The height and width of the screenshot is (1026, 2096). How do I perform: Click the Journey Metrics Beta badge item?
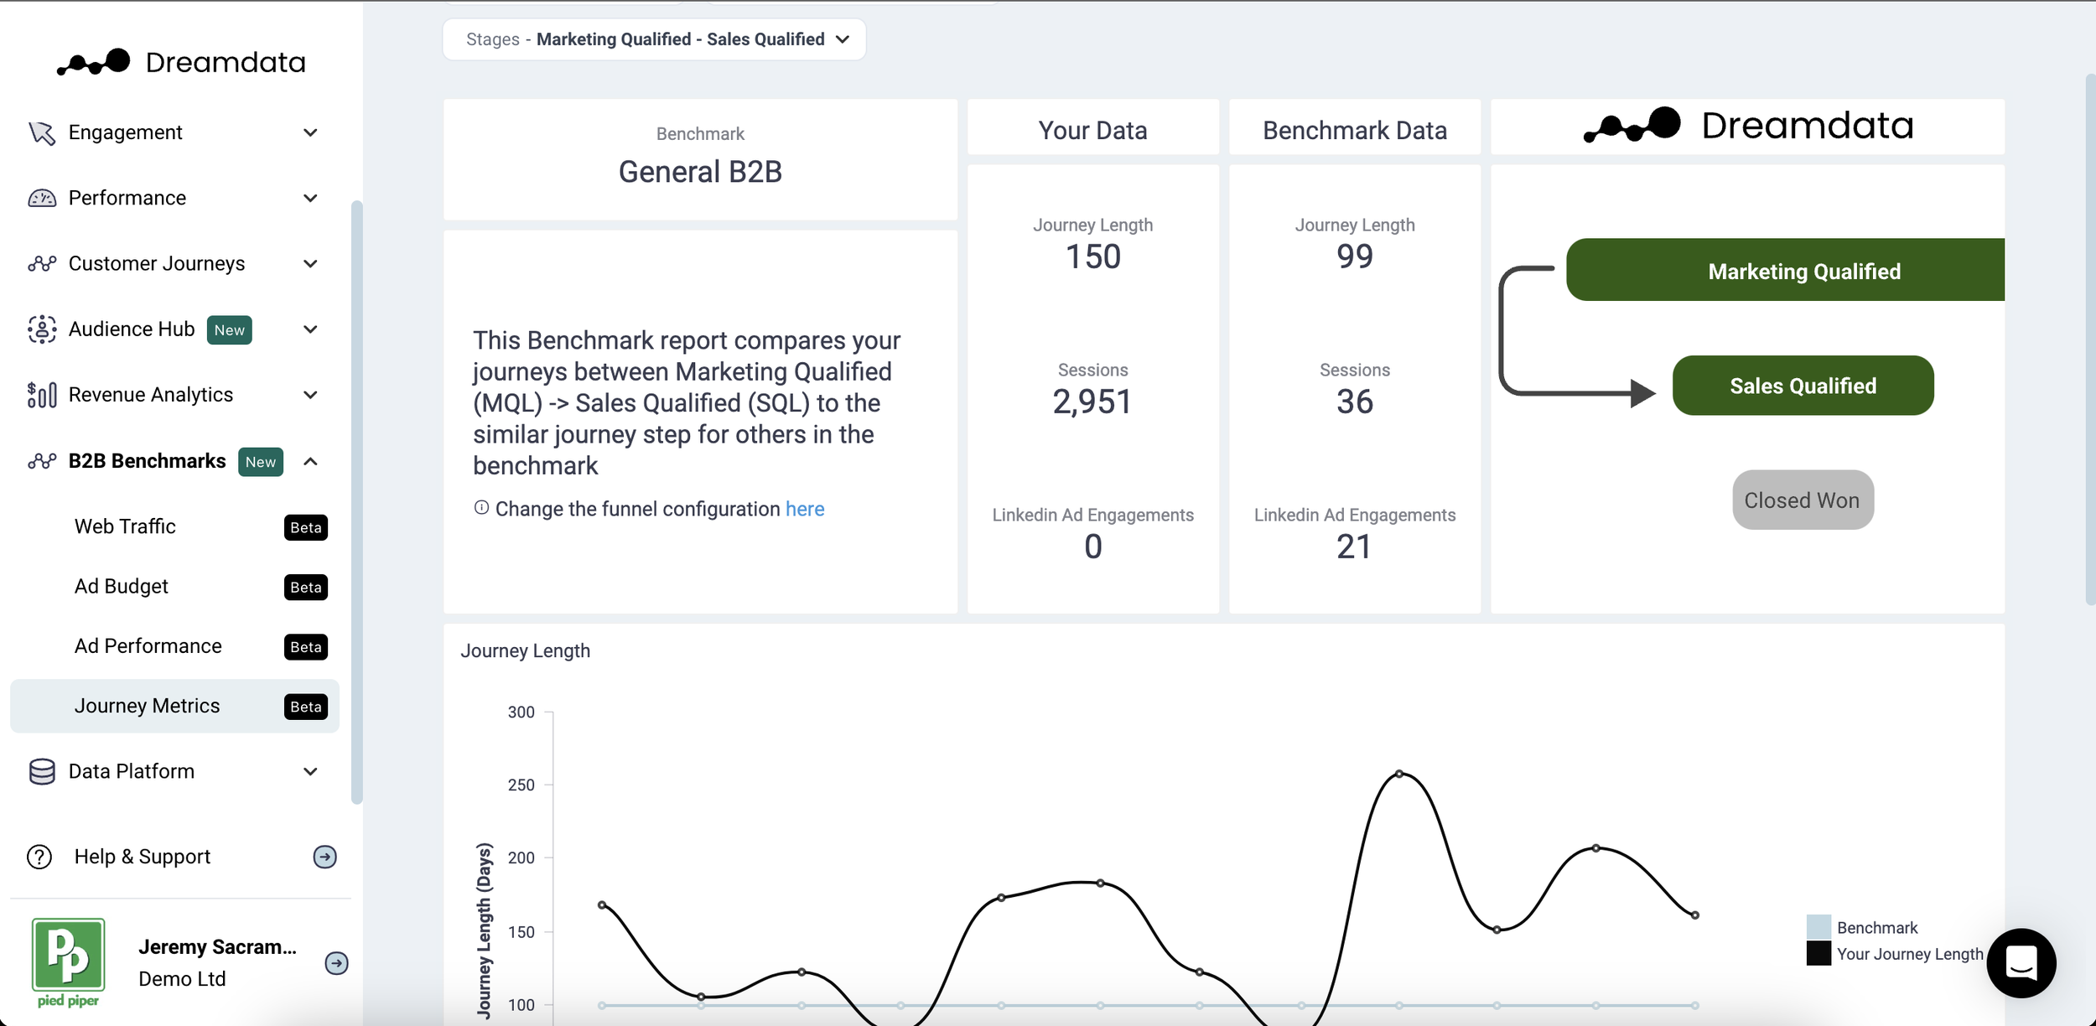[x=304, y=706]
